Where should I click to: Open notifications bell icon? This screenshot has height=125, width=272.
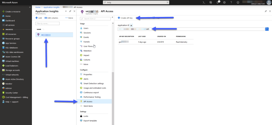click(x=218, y=2)
